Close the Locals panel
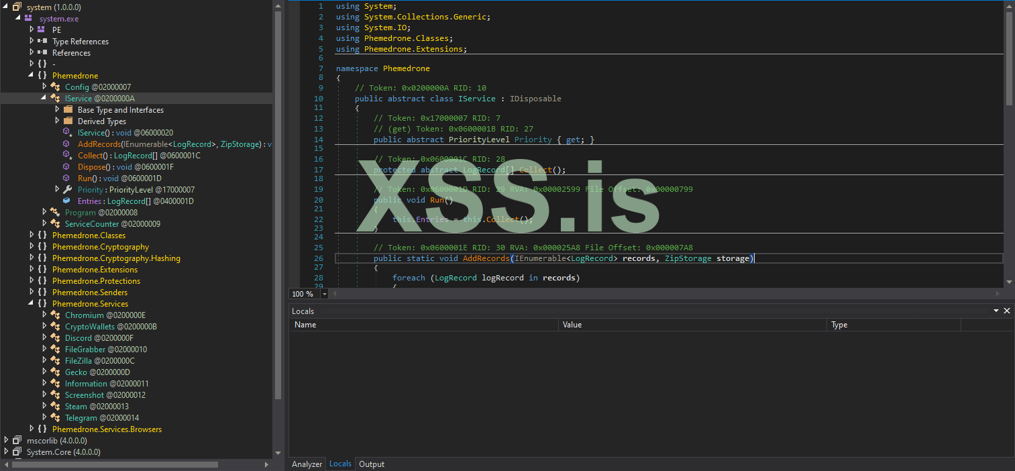Screen dimensions: 1015x471 click(1006, 311)
